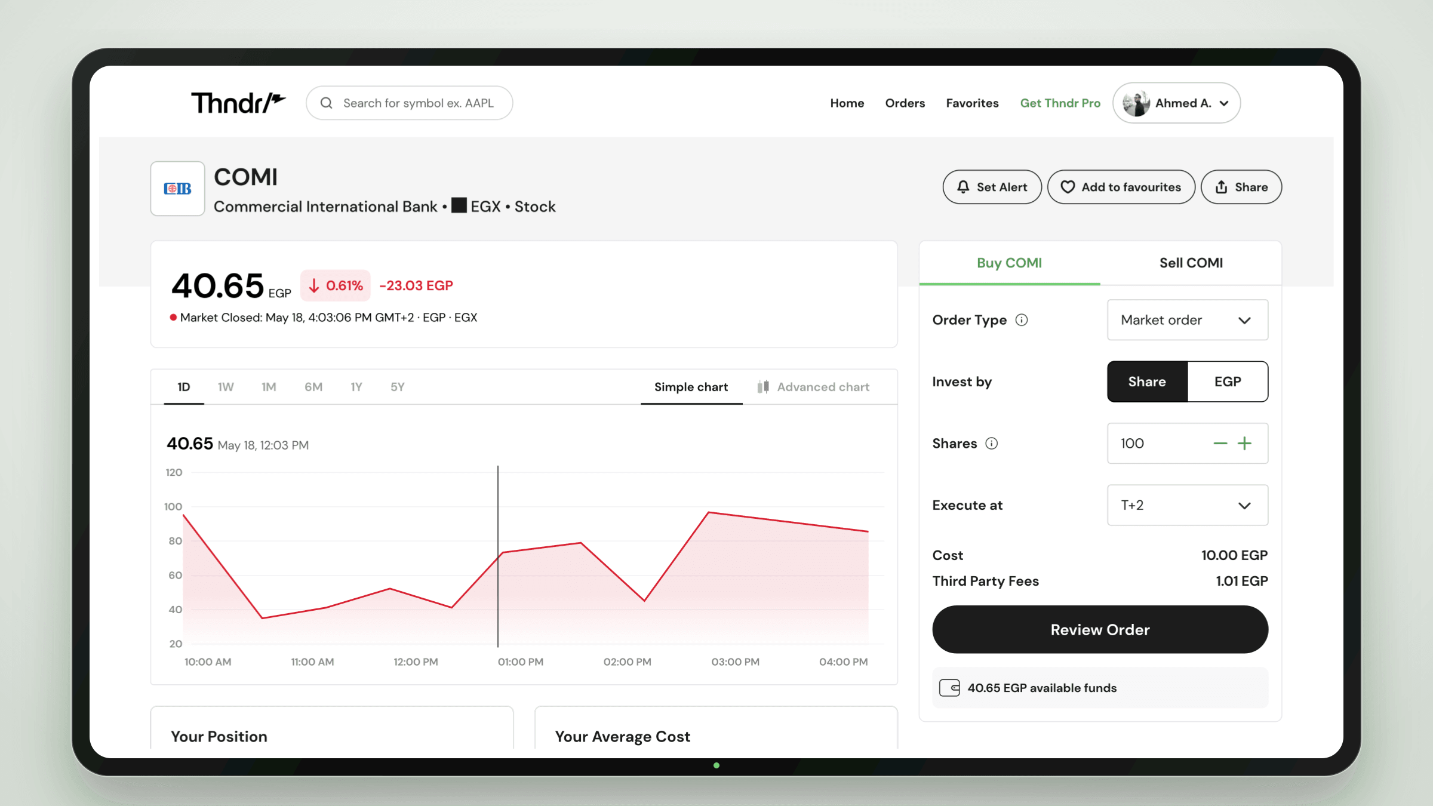Click the bell icon in Set Alert

[962, 187]
